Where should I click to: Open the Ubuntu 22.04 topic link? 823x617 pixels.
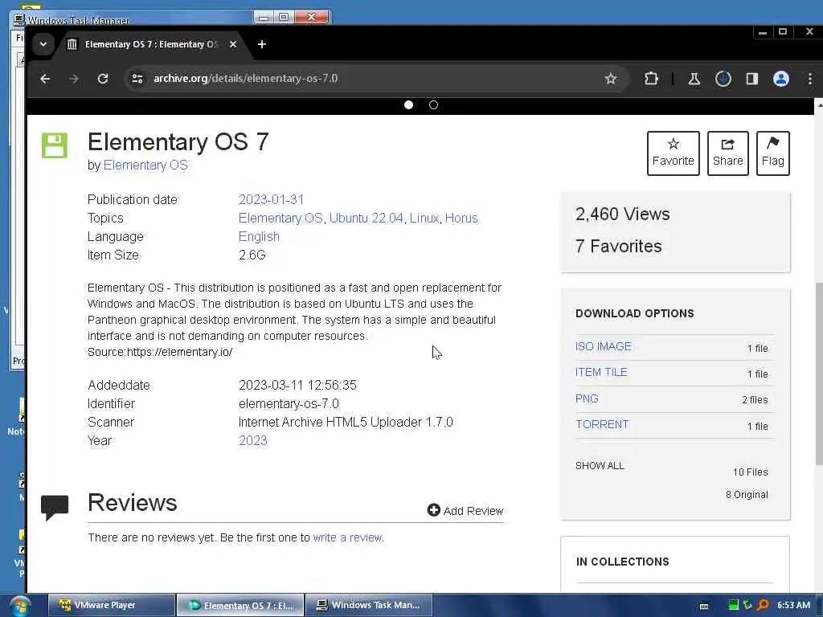pos(366,219)
